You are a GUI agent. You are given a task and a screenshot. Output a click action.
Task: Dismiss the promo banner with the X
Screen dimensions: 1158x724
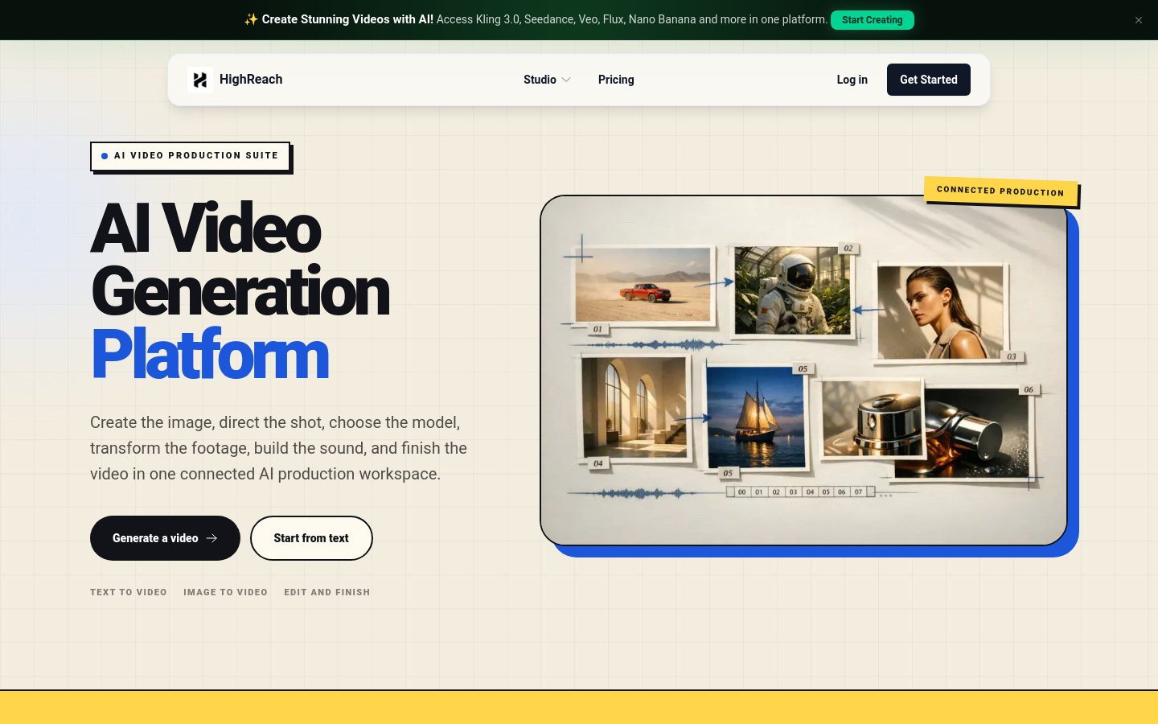coord(1139,20)
